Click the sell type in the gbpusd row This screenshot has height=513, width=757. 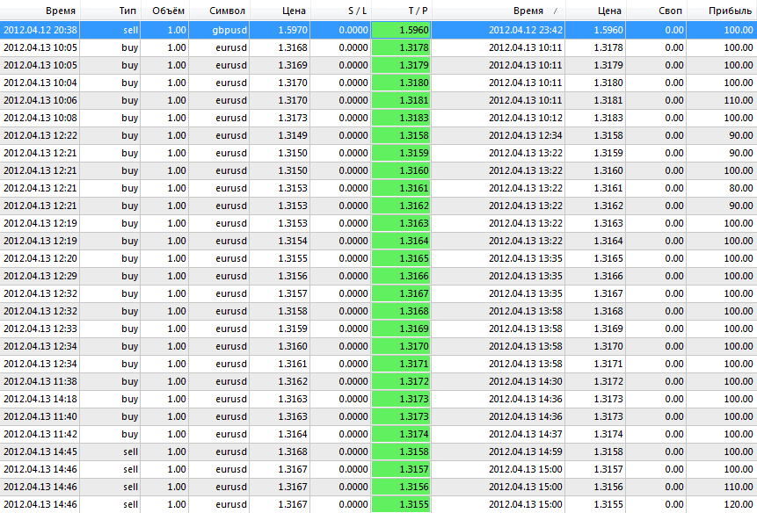(130, 30)
